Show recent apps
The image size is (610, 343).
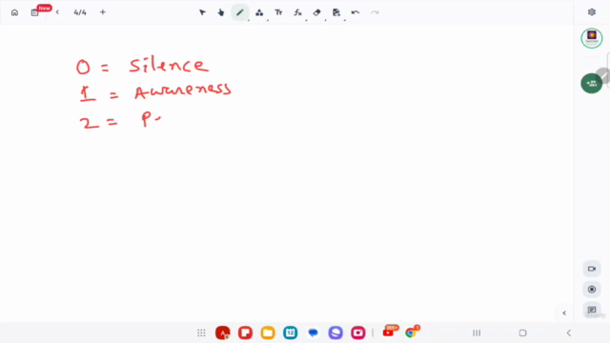477,333
